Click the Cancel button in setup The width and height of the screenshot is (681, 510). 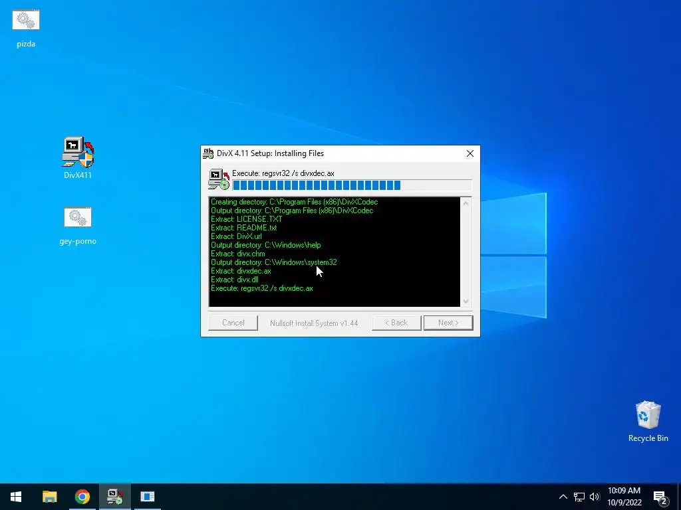233,323
